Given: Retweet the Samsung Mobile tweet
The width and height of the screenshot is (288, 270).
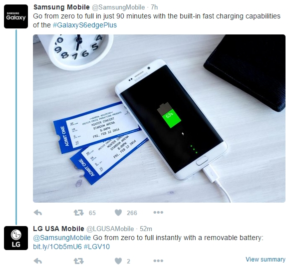Looking at the screenshot, I should (x=78, y=213).
